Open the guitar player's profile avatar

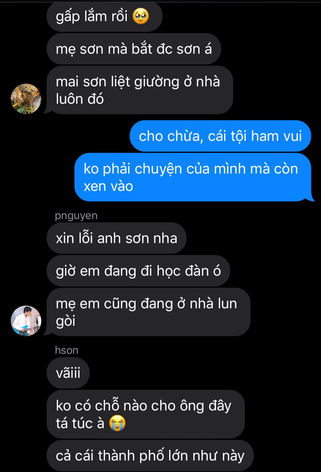tap(26, 321)
